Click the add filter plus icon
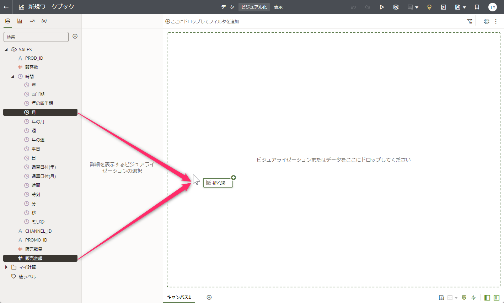The height and width of the screenshot is (303, 504). [x=168, y=21]
